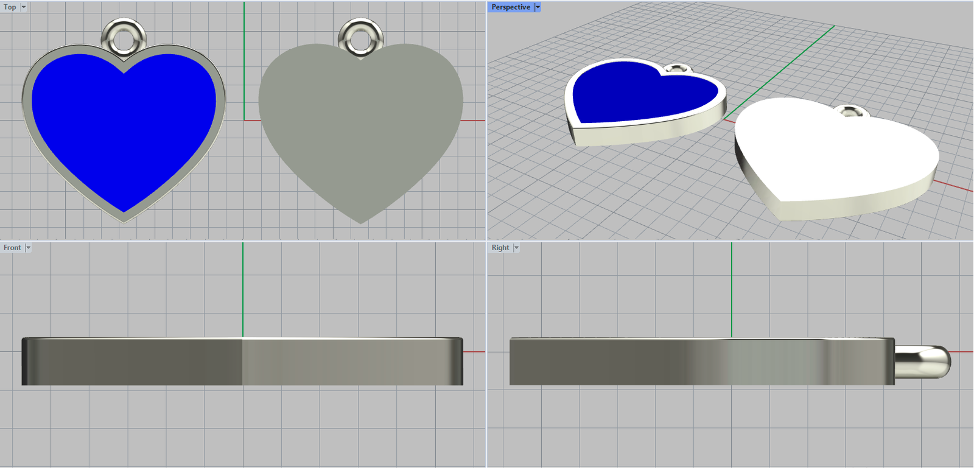Select the pendant body in Right view
Viewport: 974px width, 470px height.
[x=700, y=362]
